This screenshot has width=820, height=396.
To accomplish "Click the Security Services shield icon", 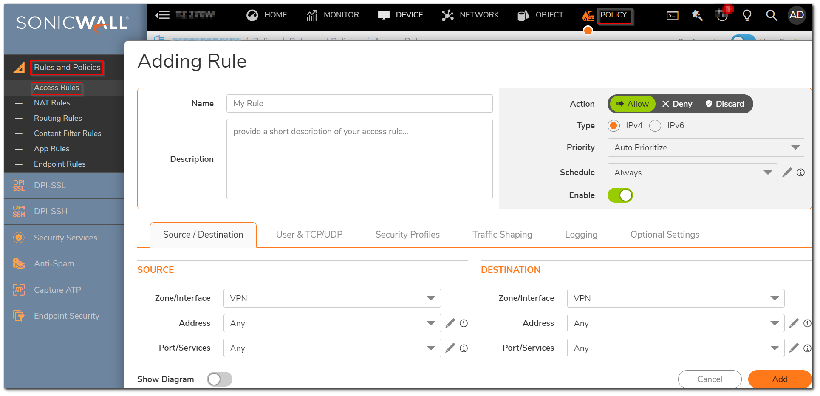I will coord(19,238).
